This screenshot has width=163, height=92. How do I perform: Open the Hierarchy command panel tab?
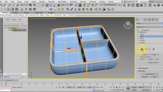coord(145,19)
